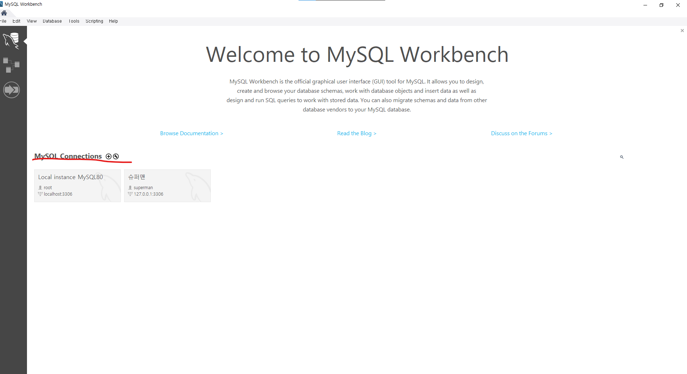The image size is (687, 374).
Task: Open the Models sidebar view
Action: pyautogui.click(x=11, y=65)
